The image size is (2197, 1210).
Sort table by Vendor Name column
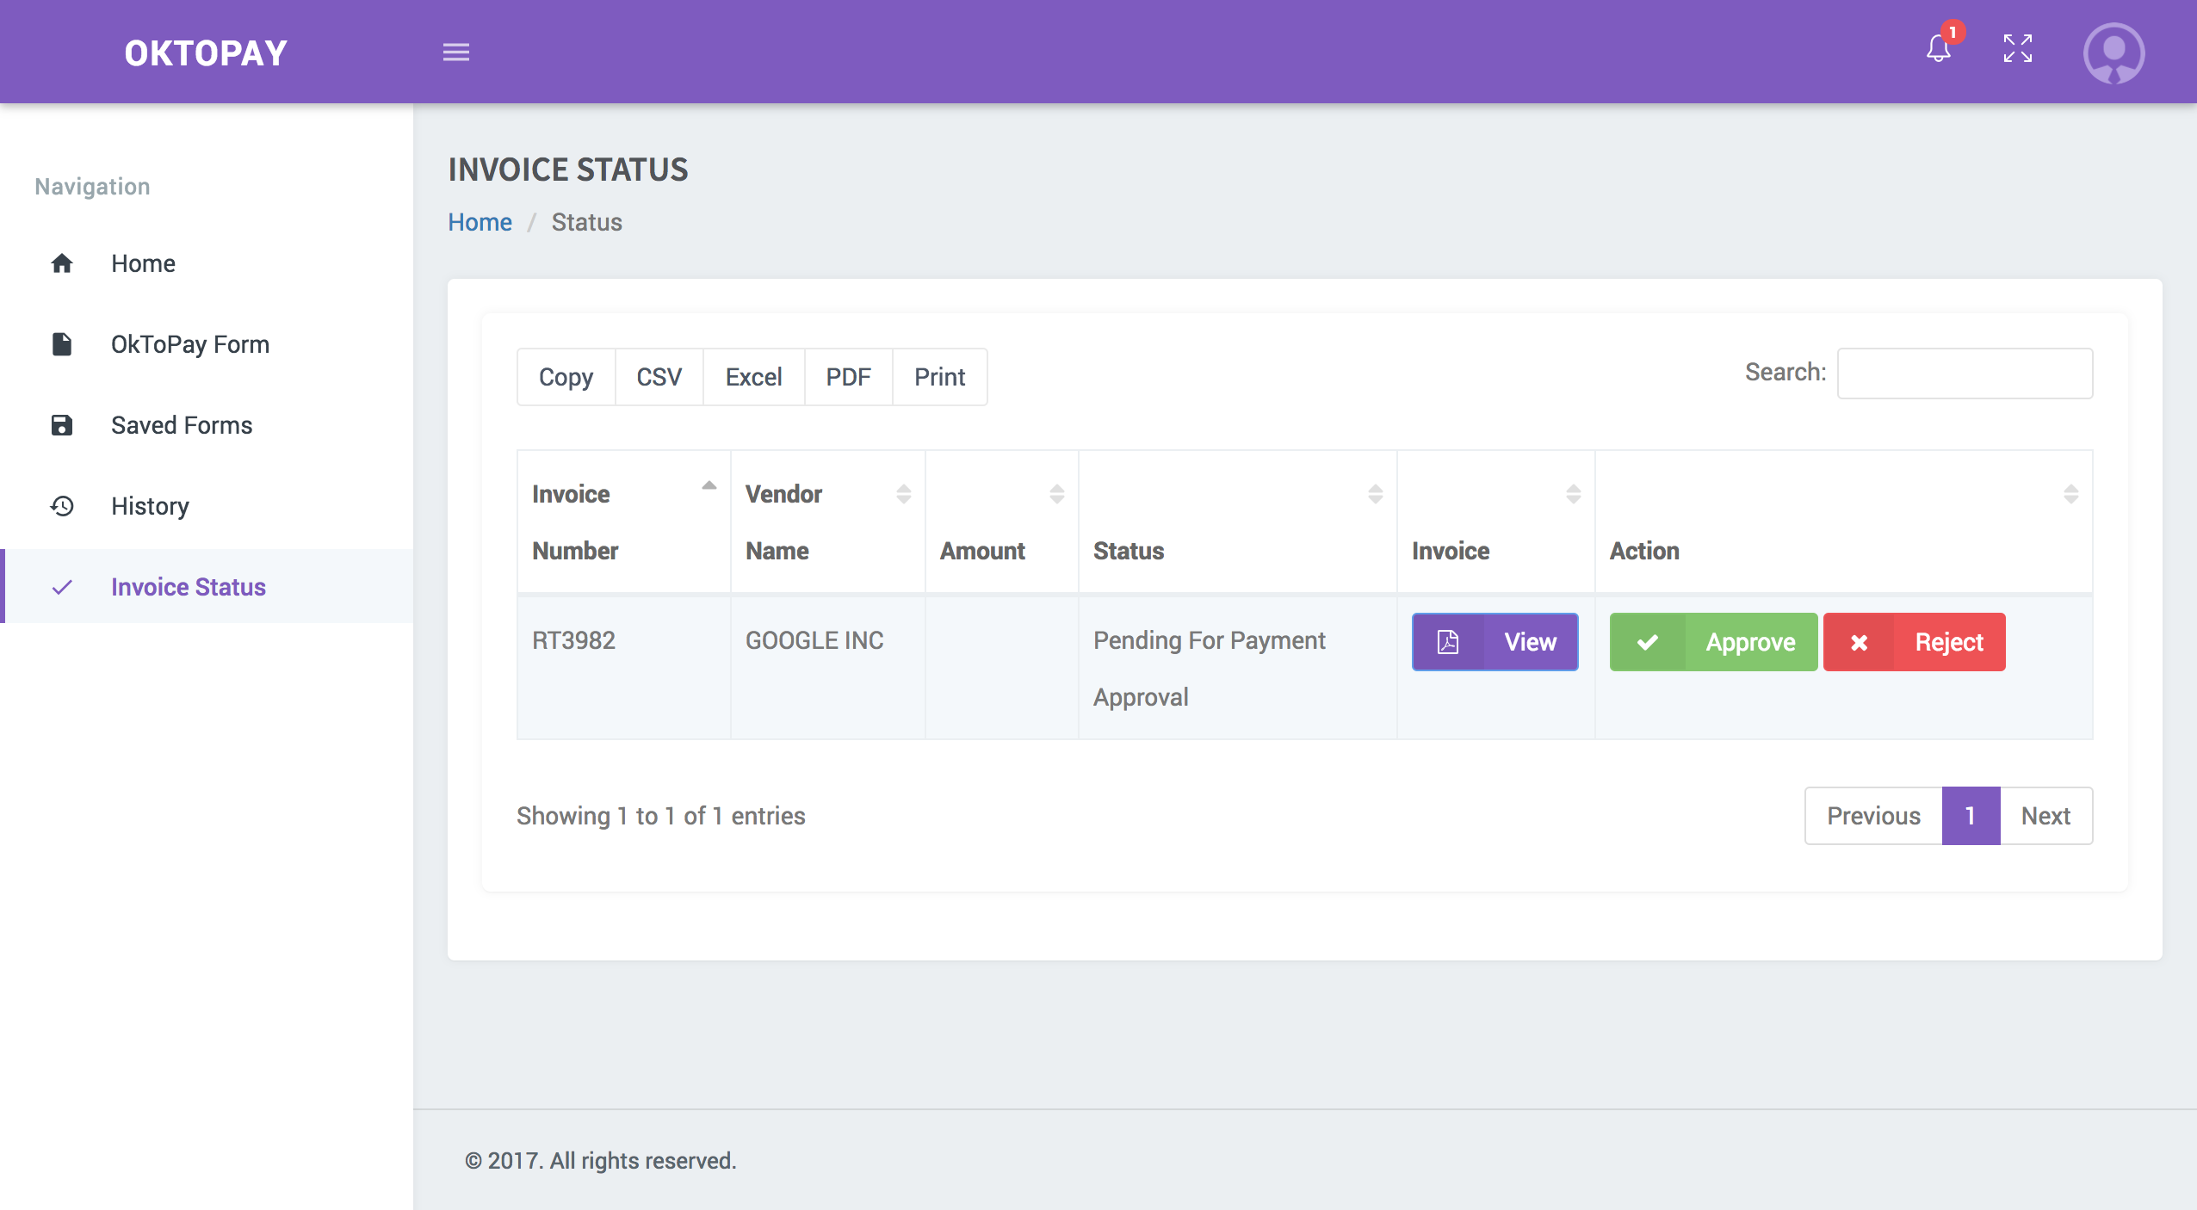coord(828,522)
